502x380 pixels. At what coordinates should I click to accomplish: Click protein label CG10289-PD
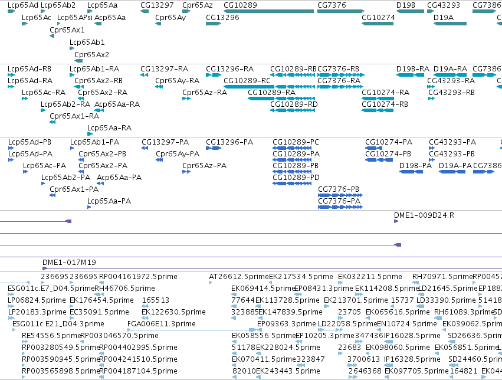click(296, 178)
